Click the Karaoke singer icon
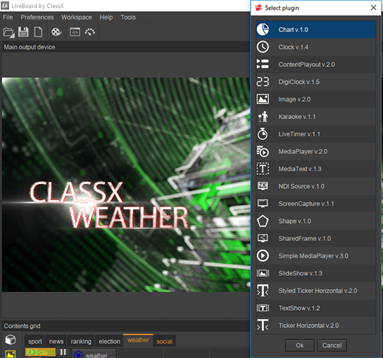The image size is (383, 358). [263, 116]
